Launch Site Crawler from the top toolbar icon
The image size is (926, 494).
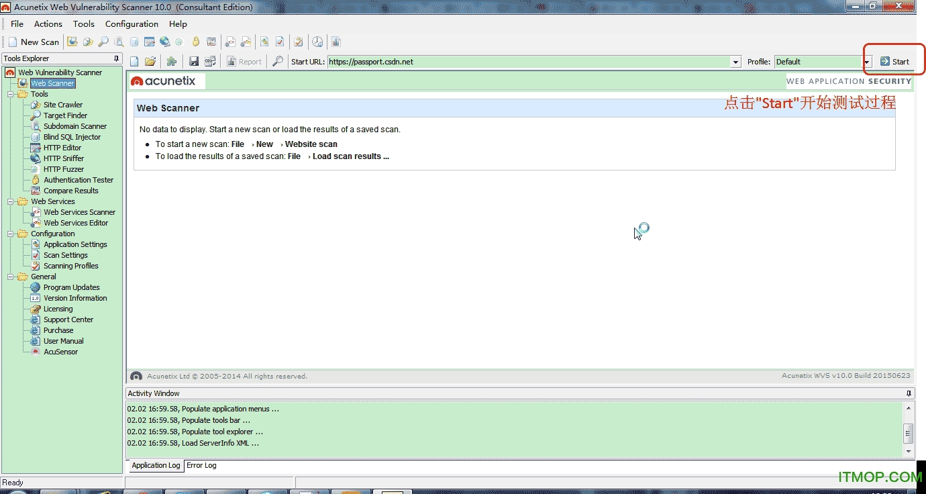point(88,42)
